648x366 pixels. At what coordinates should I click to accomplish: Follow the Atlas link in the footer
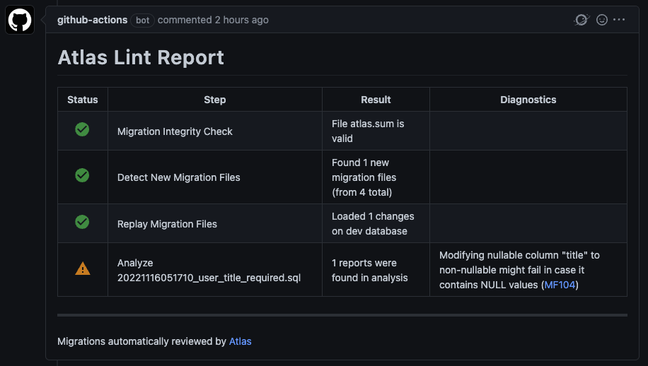coord(240,341)
